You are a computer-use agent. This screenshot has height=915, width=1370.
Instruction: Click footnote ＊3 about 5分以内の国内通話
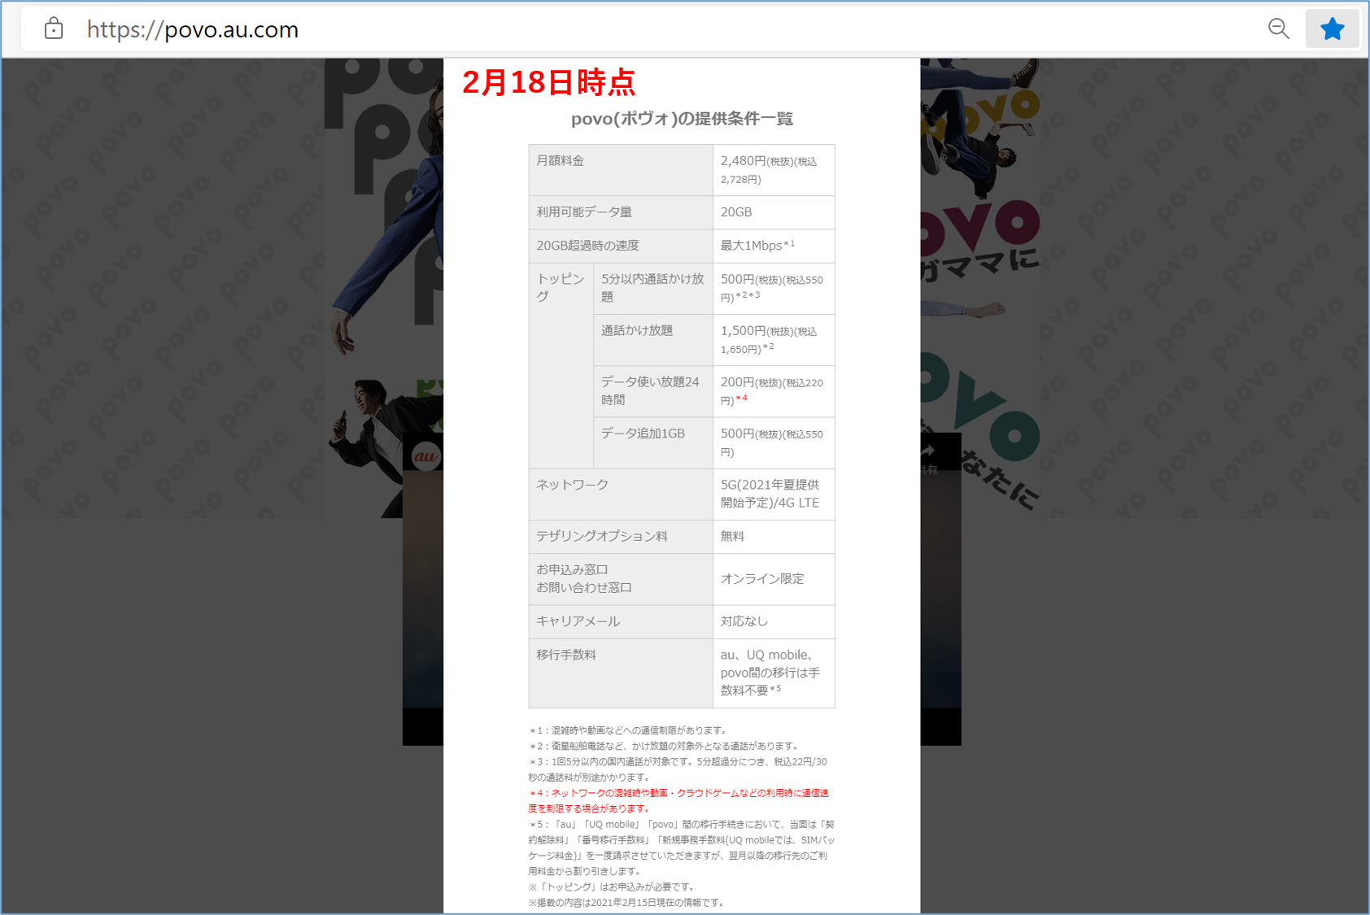click(678, 769)
